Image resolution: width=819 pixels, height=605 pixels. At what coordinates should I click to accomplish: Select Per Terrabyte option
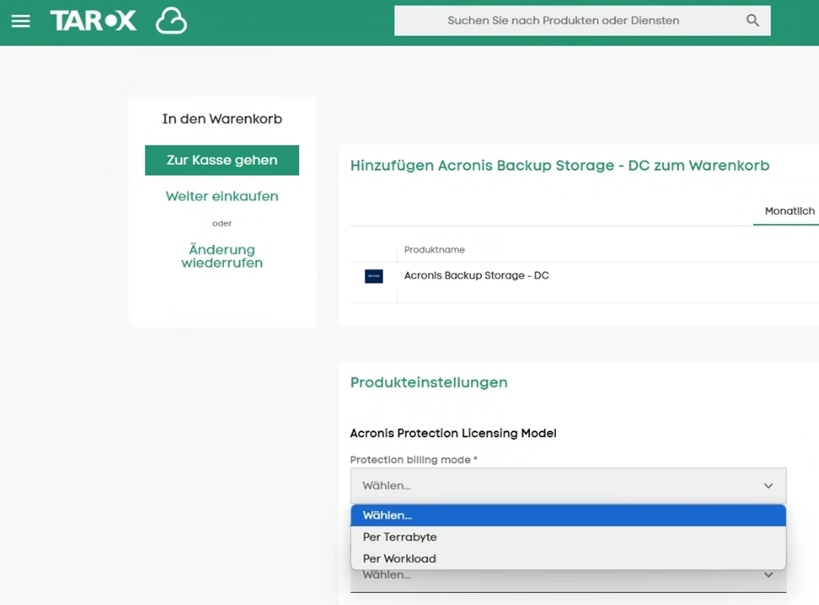point(568,536)
